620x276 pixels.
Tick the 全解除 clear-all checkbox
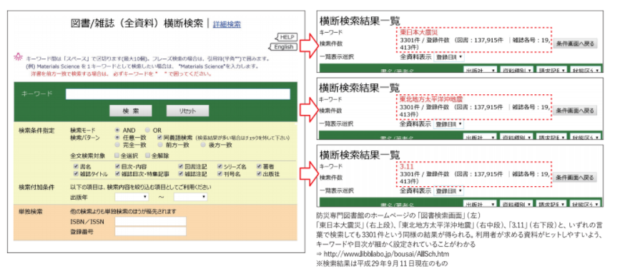pyautogui.click(x=147, y=155)
